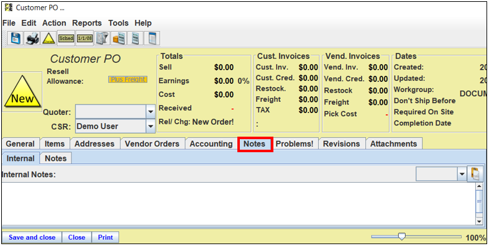Switch to the Vendor Orders tab
The width and height of the screenshot is (489, 246).
[x=152, y=143]
